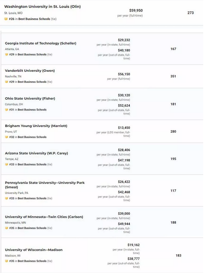
Task: Click the badge icon beside University of Minnesota ranking
Action: pos(6,228)
